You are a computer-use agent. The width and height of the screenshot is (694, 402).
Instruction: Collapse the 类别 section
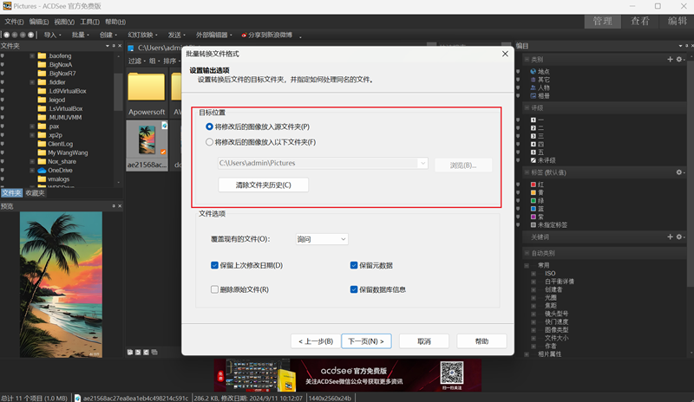click(527, 59)
